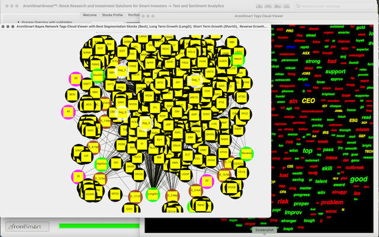
Task: Select the magenta node labeled 30
Action: coord(78,177)
